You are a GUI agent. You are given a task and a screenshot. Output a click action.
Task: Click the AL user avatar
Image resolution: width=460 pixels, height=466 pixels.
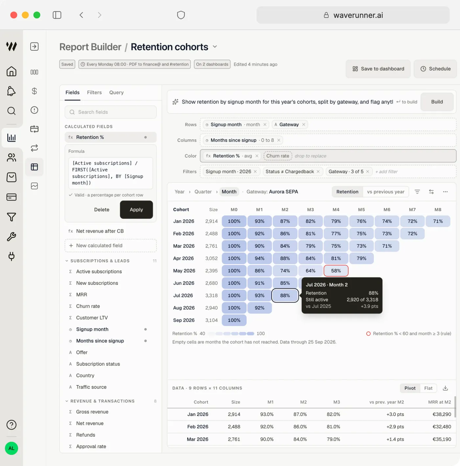(x=11, y=448)
